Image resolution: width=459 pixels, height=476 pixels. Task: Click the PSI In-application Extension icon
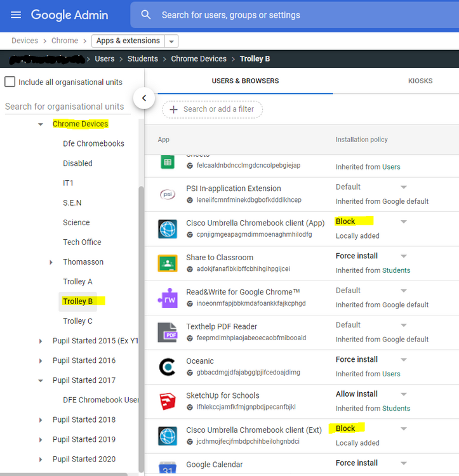[168, 194]
